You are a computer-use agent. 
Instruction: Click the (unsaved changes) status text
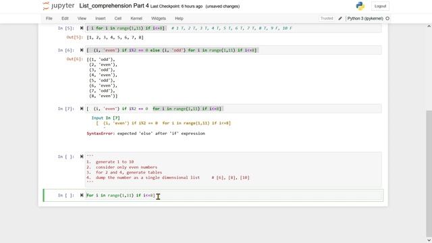tap(223, 6)
